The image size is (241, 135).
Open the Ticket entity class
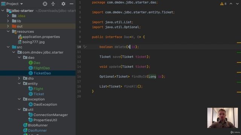pos(39,94)
